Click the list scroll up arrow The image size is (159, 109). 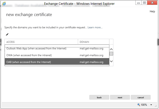coord(111,49)
